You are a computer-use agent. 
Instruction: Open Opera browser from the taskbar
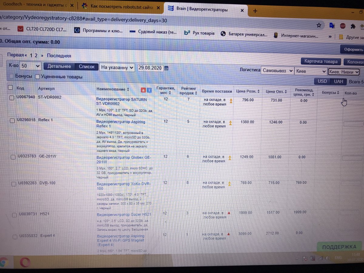click(x=25, y=262)
